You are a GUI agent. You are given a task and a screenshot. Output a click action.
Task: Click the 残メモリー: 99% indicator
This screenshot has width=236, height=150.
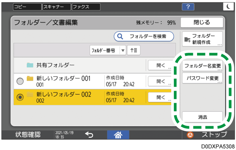click(156, 23)
